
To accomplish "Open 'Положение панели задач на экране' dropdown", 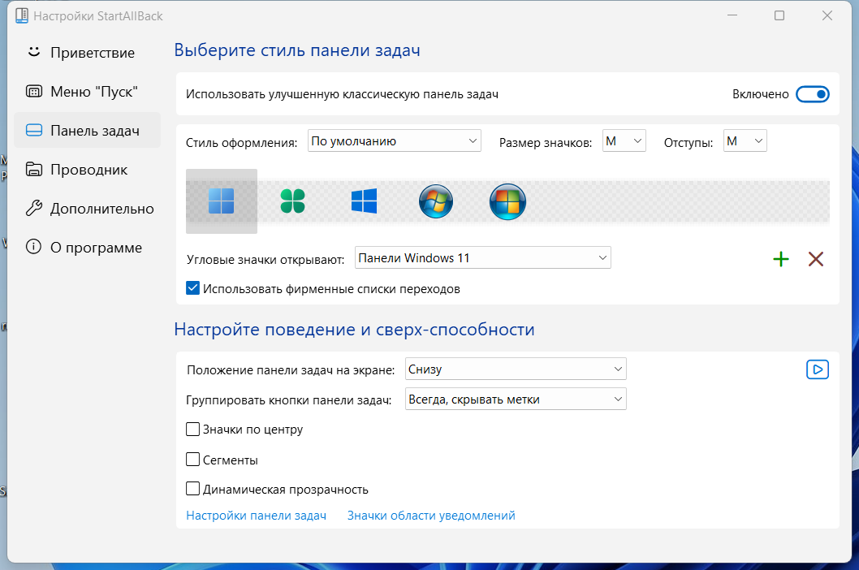I will tap(516, 369).
